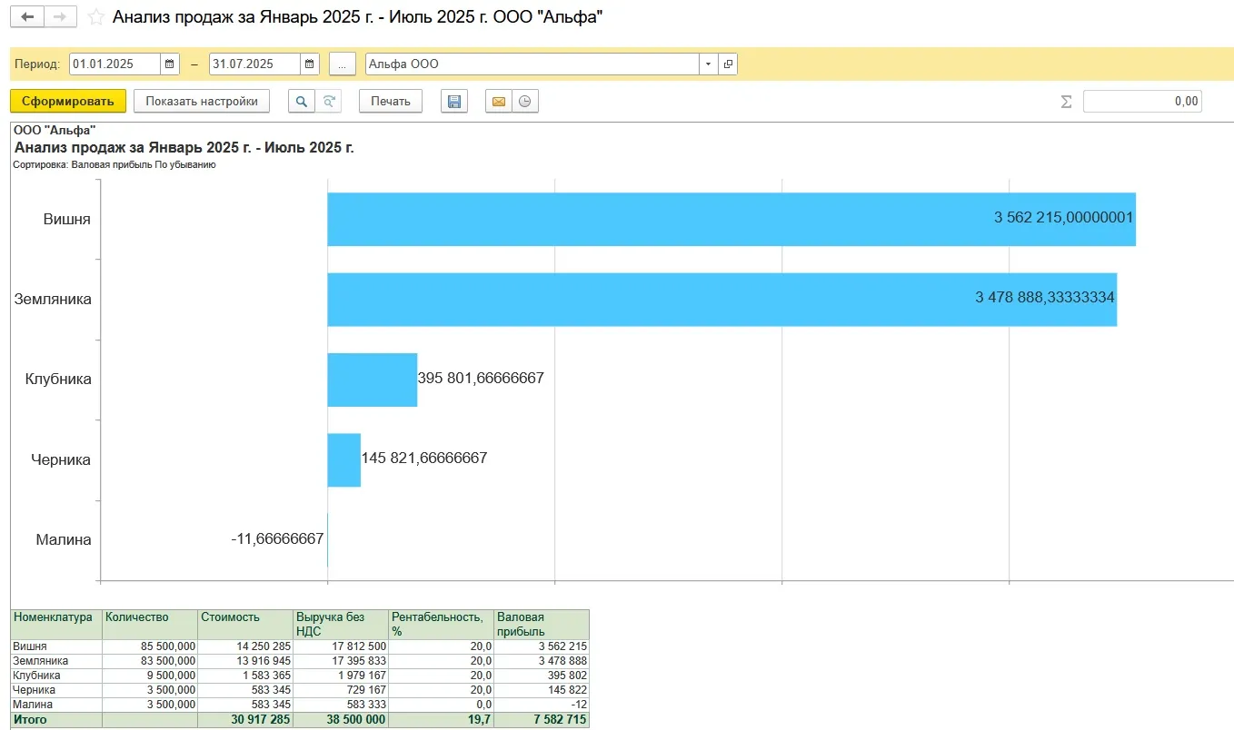Click Показать настройки button
1234x730 pixels.
(x=202, y=102)
